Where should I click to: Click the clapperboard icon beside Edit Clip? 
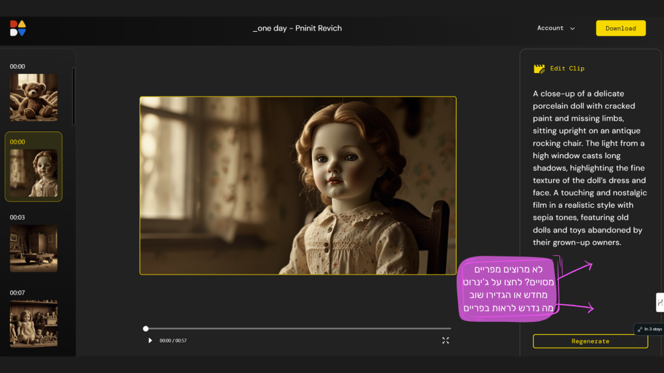tap(539, 69)
